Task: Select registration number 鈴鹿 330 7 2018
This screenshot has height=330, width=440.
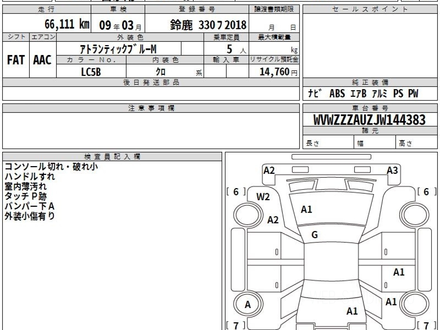Action: point(208,25)
